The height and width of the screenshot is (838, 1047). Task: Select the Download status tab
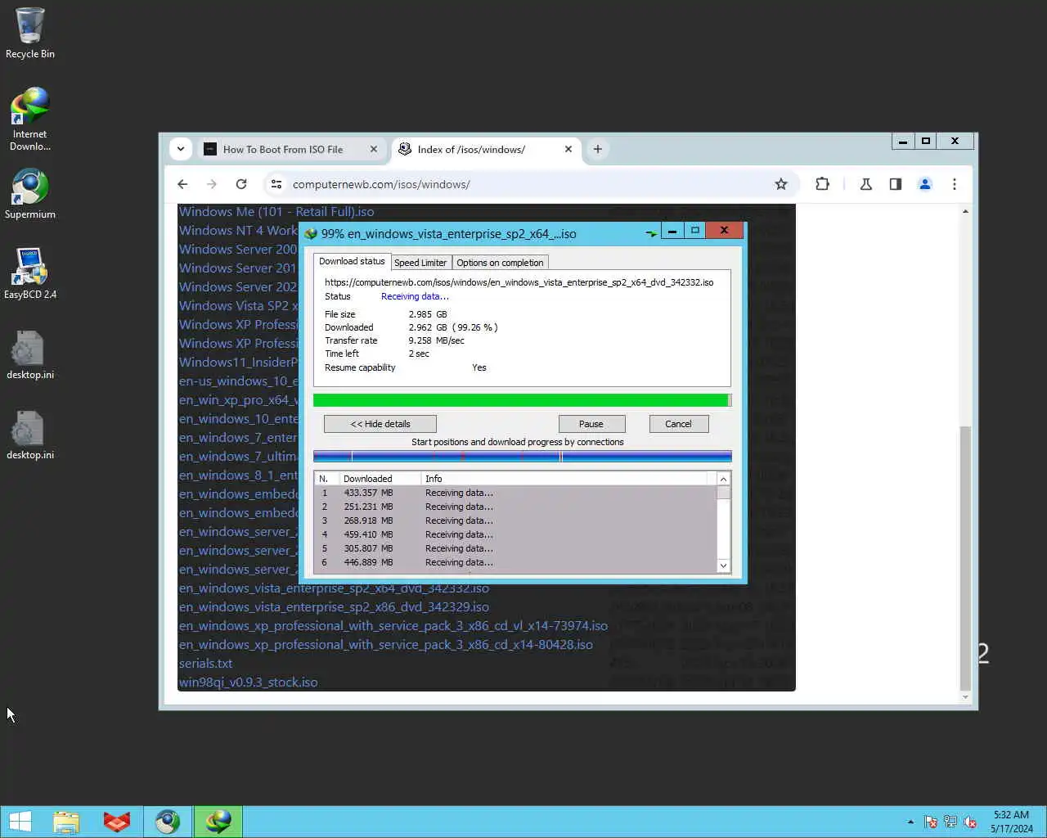point(352,261)
